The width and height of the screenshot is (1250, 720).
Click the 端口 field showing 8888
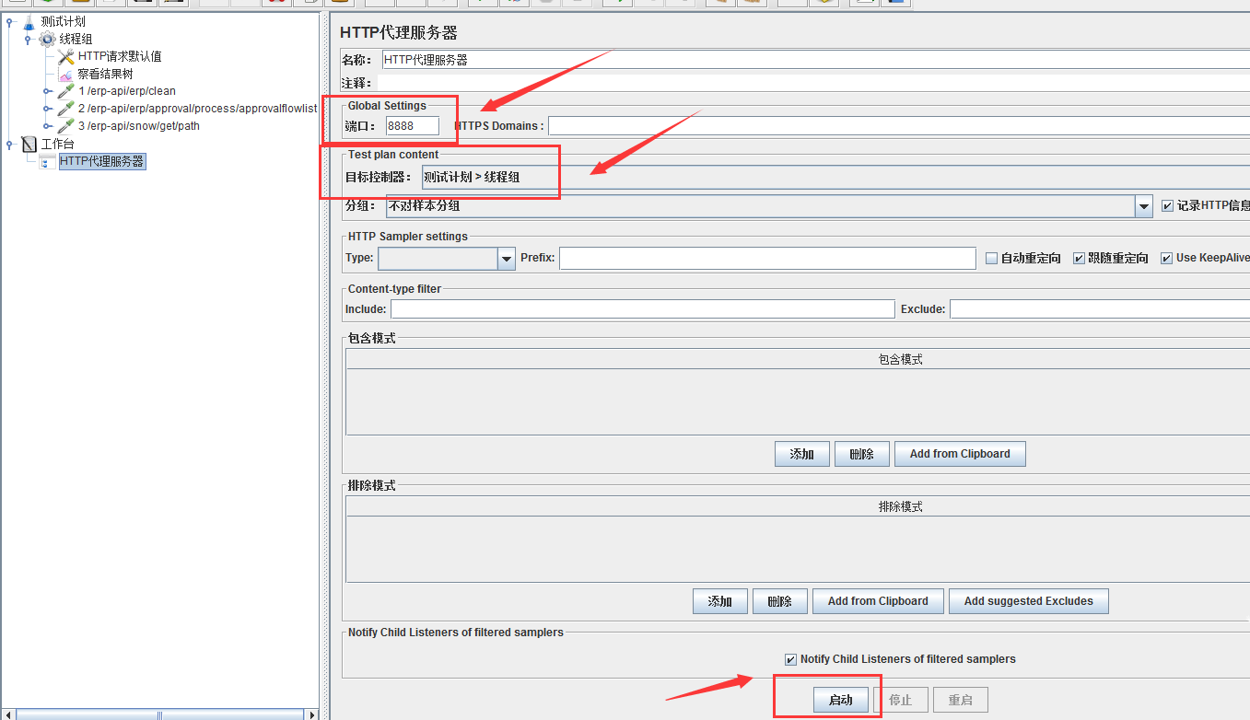pyautogui.click(x=413, y=126)
